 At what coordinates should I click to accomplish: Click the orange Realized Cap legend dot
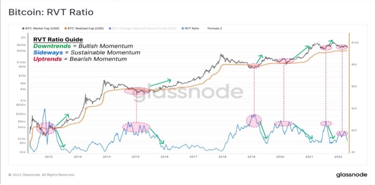[66, 28]
